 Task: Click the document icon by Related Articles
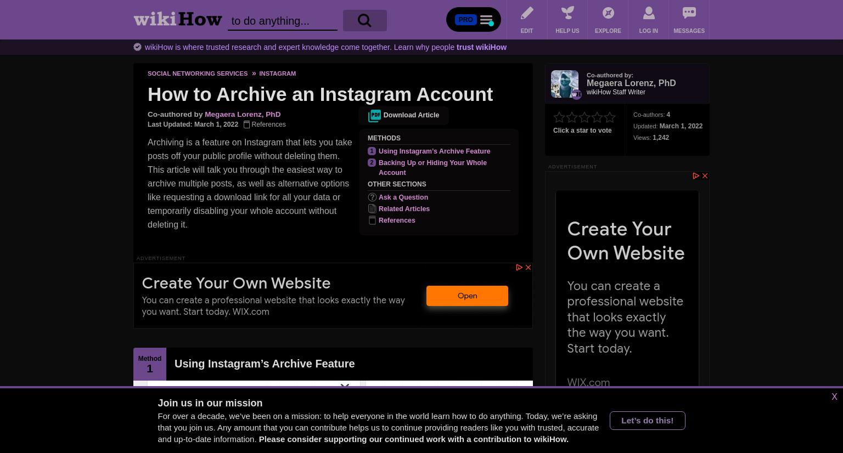click(372, 209)
